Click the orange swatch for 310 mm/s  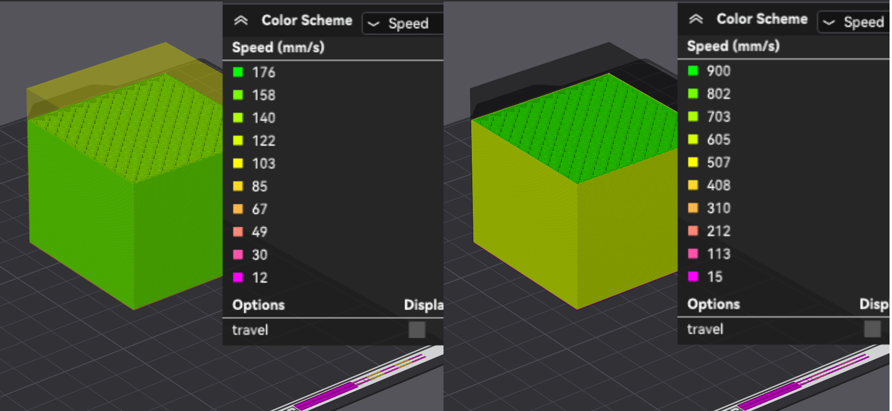[x=693, y=208]
